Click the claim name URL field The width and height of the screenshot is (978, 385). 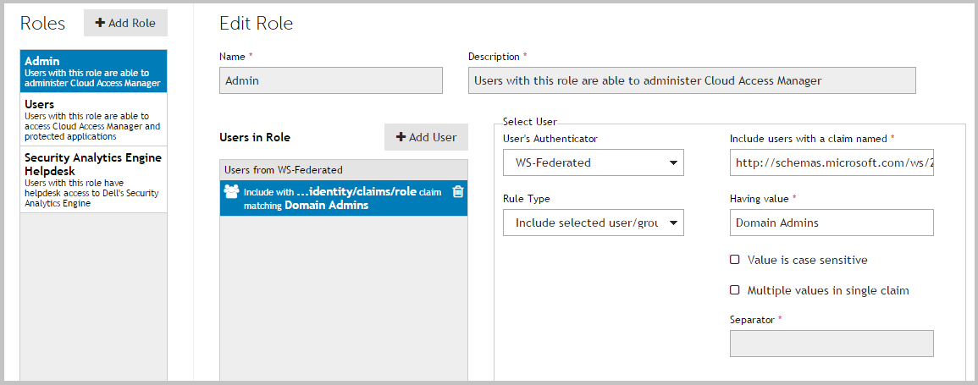coord(831,162)
